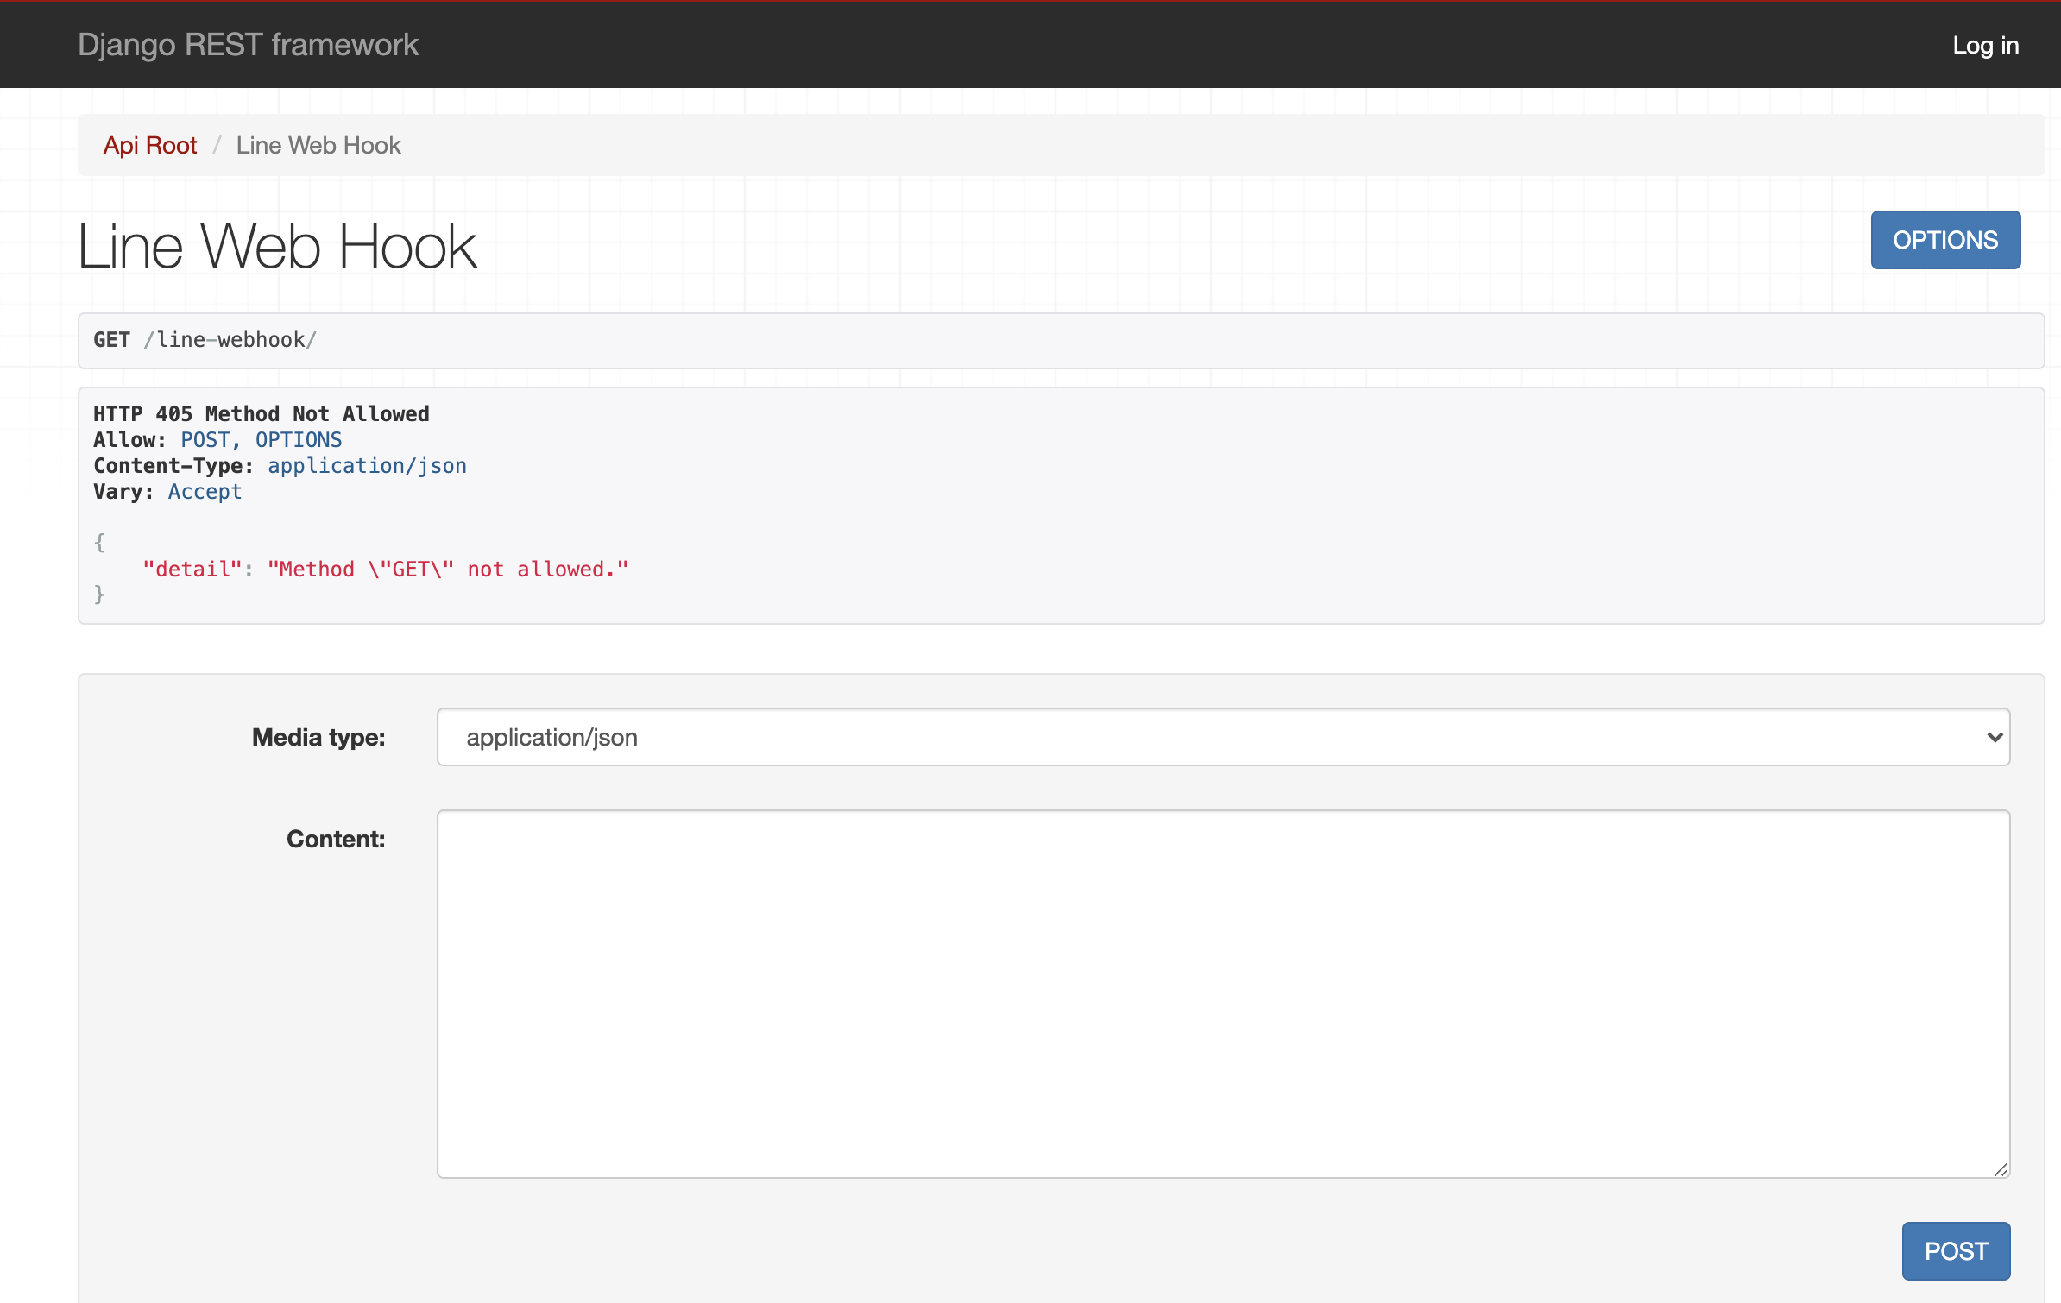Open the Media type dropdown
This screenshot has height=1303, width=2061.
(x=1222, y=737)
